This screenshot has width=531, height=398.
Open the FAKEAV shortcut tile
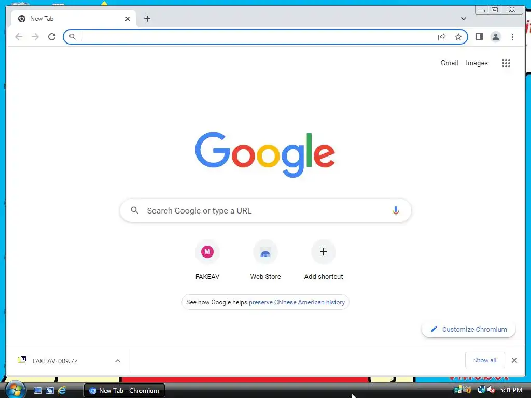207,260
